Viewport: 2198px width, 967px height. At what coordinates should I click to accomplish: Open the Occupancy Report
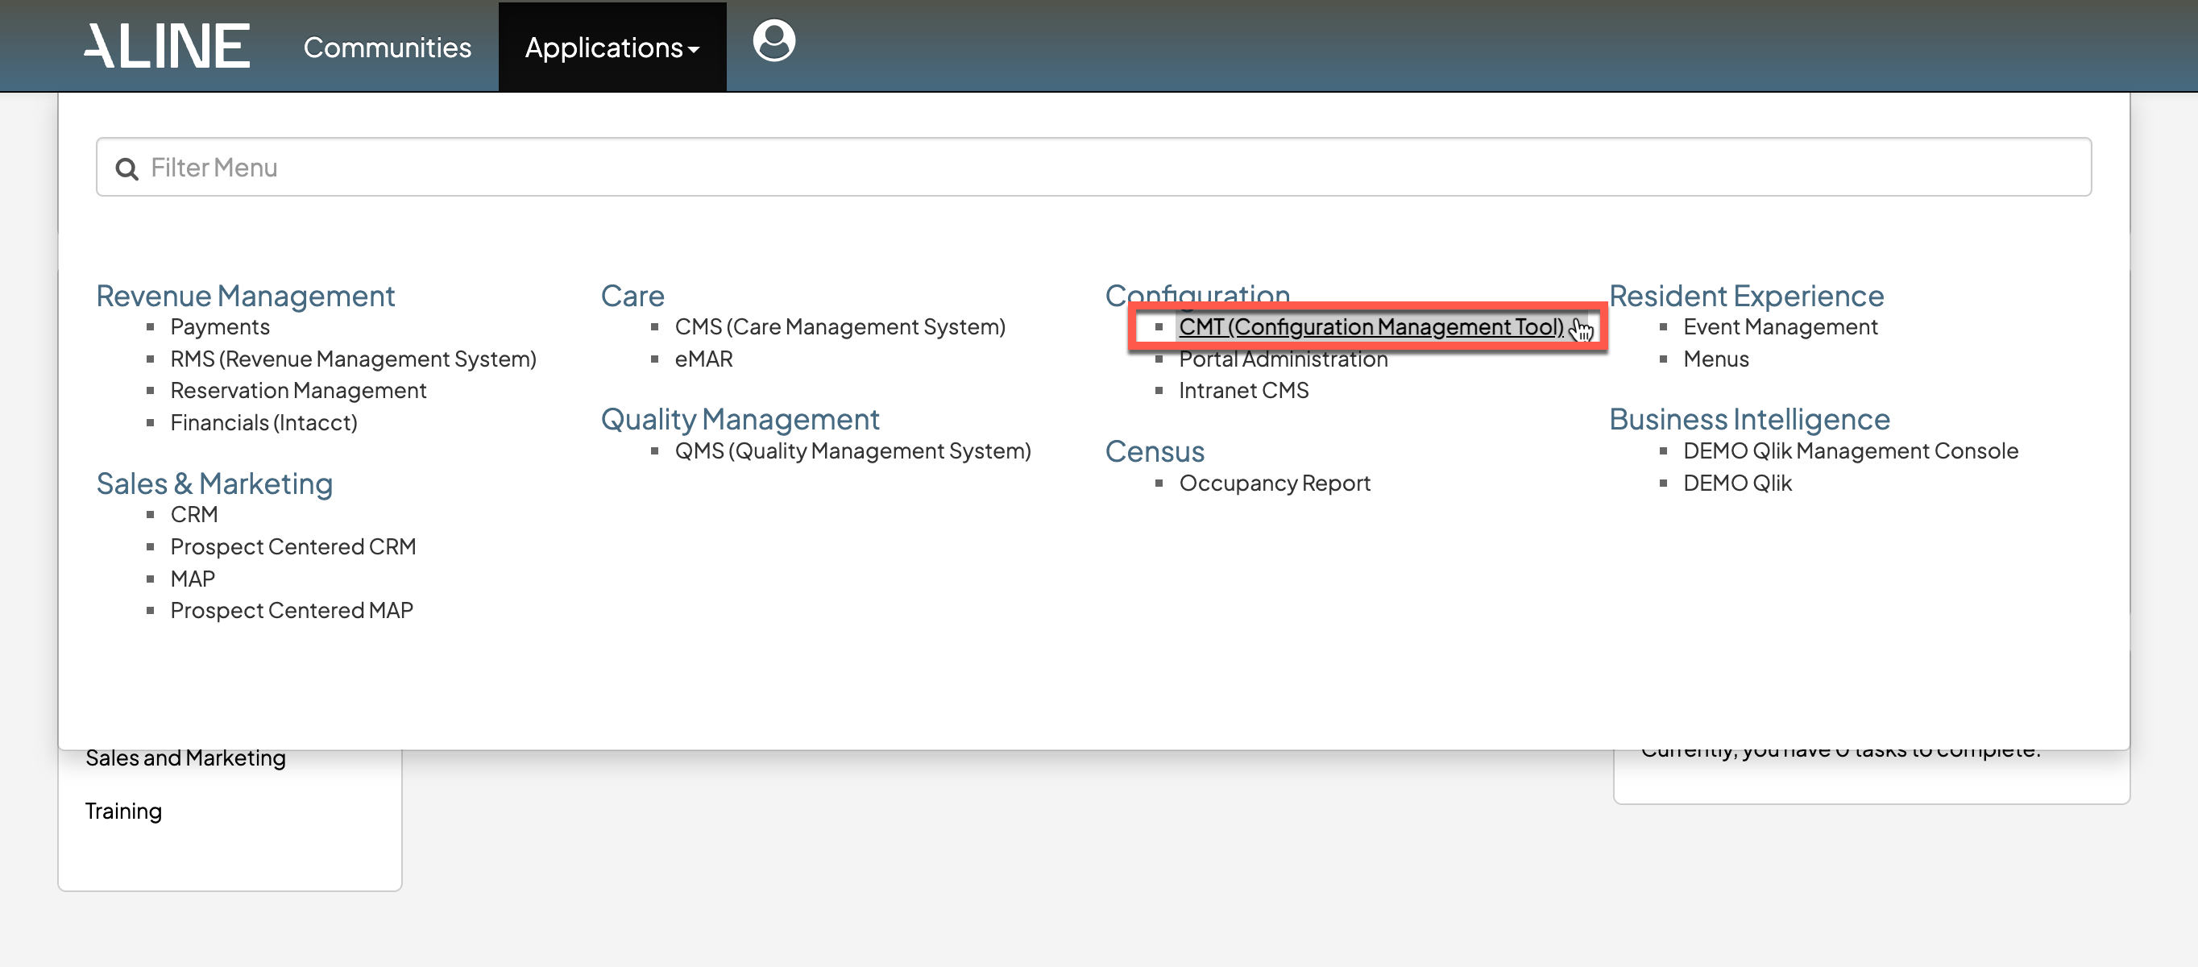click(1274, 483)
